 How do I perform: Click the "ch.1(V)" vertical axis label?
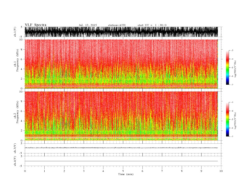[15, 32]
